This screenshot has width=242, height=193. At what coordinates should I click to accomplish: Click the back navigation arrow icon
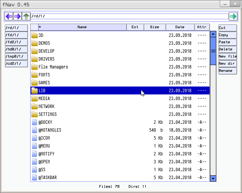click(x=9, y=17)
